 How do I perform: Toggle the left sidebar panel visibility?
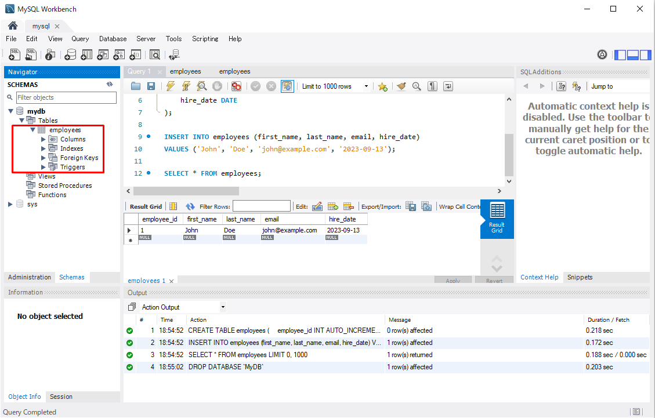point(620,55)
